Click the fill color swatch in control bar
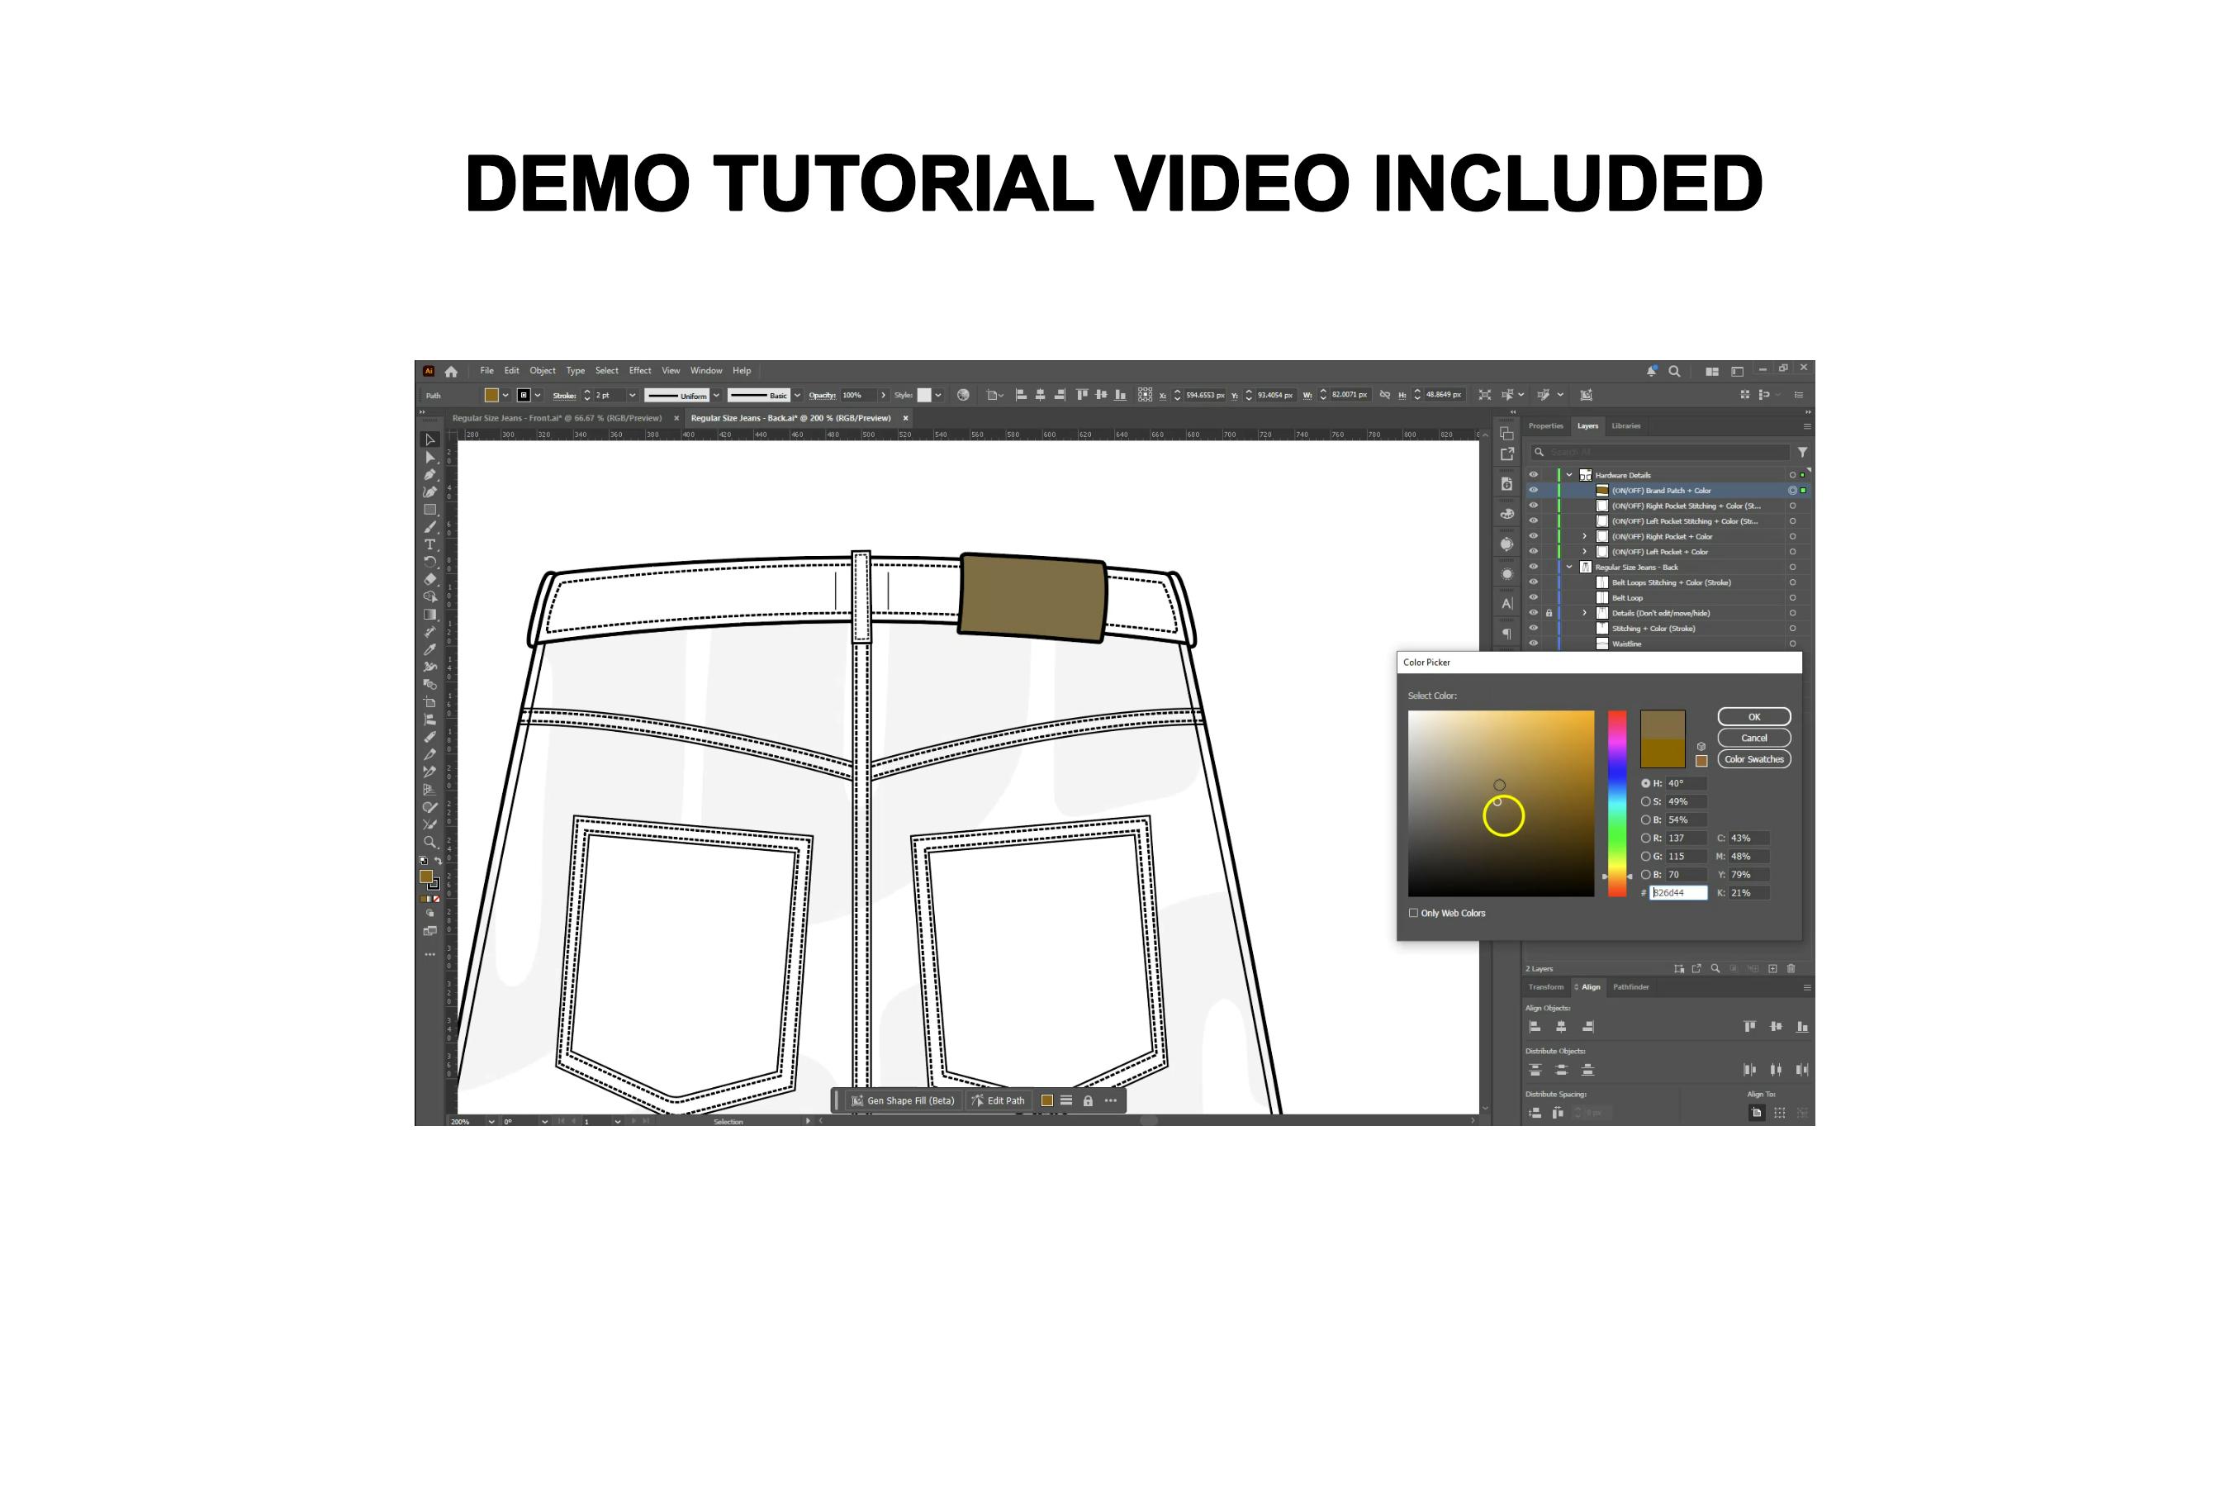Image resolution: width=2230 pixels, height=1487 pixels. coord(491,396)
